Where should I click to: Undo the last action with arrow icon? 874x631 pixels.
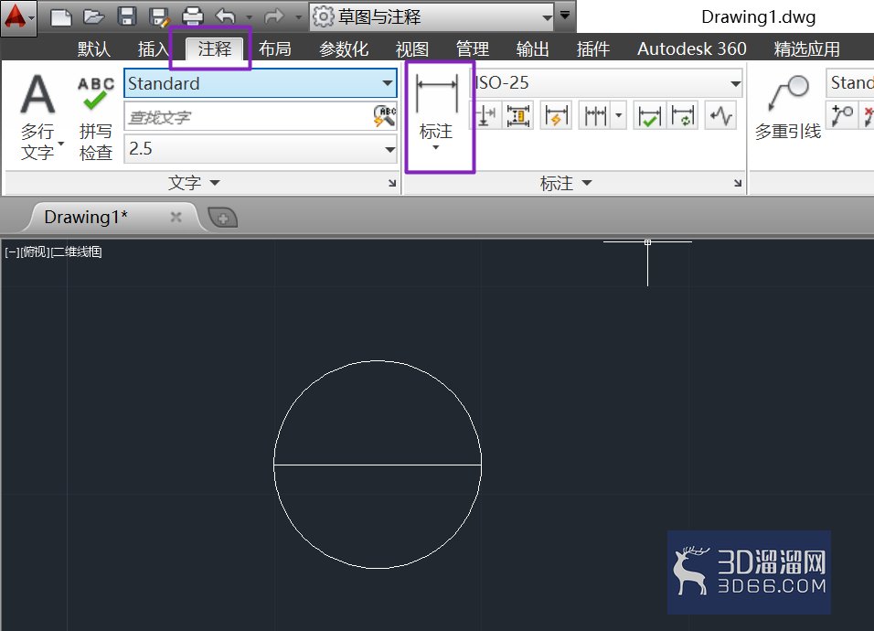[226, 16]
